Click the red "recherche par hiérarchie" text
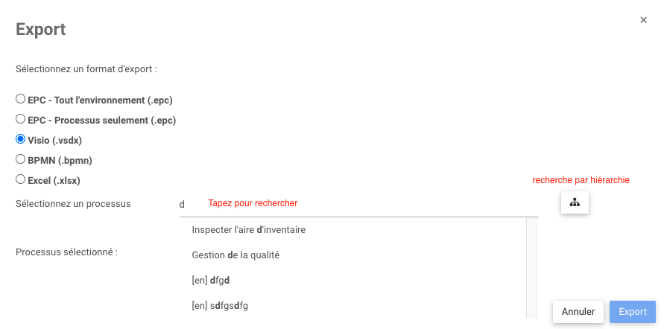The height and width of the screenshot is (329, 664). (x=581, y=180)
